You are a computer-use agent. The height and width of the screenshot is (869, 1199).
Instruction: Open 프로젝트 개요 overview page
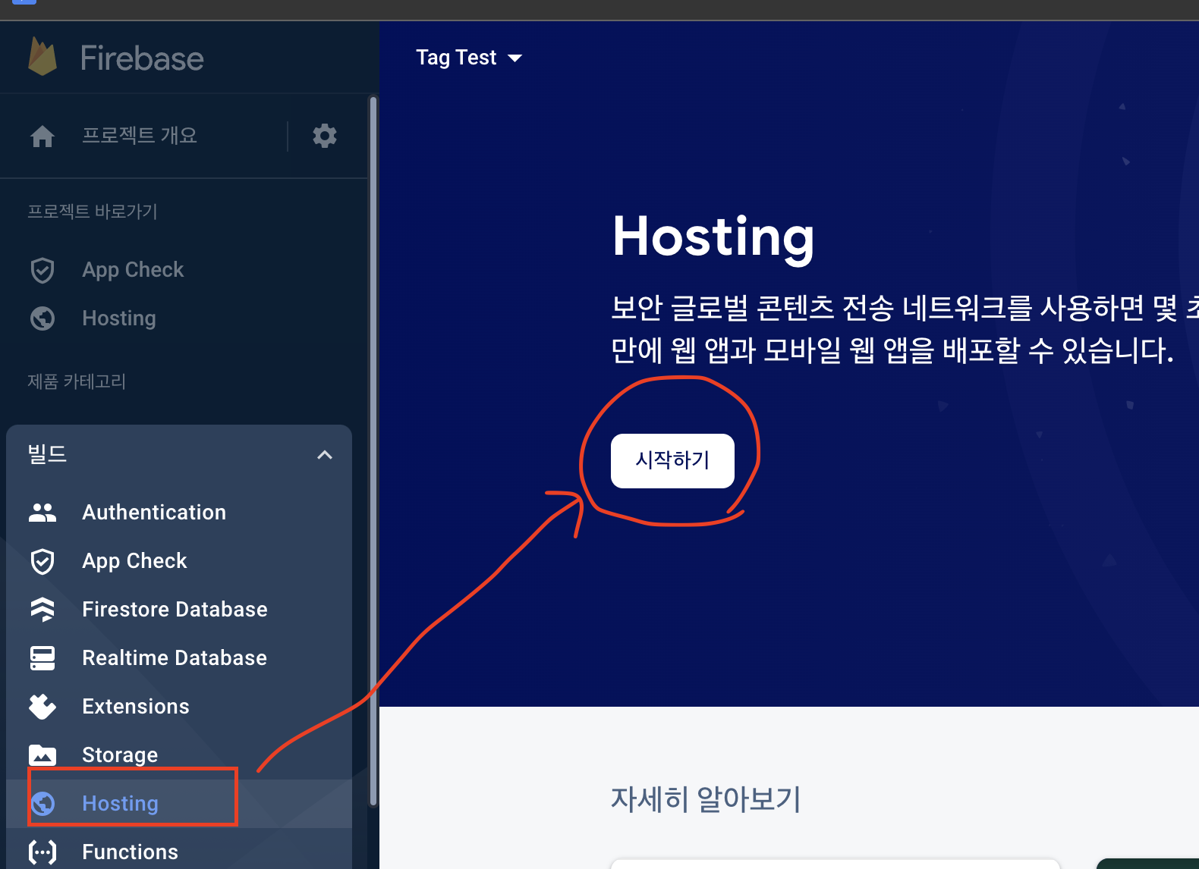coord(140,136)
